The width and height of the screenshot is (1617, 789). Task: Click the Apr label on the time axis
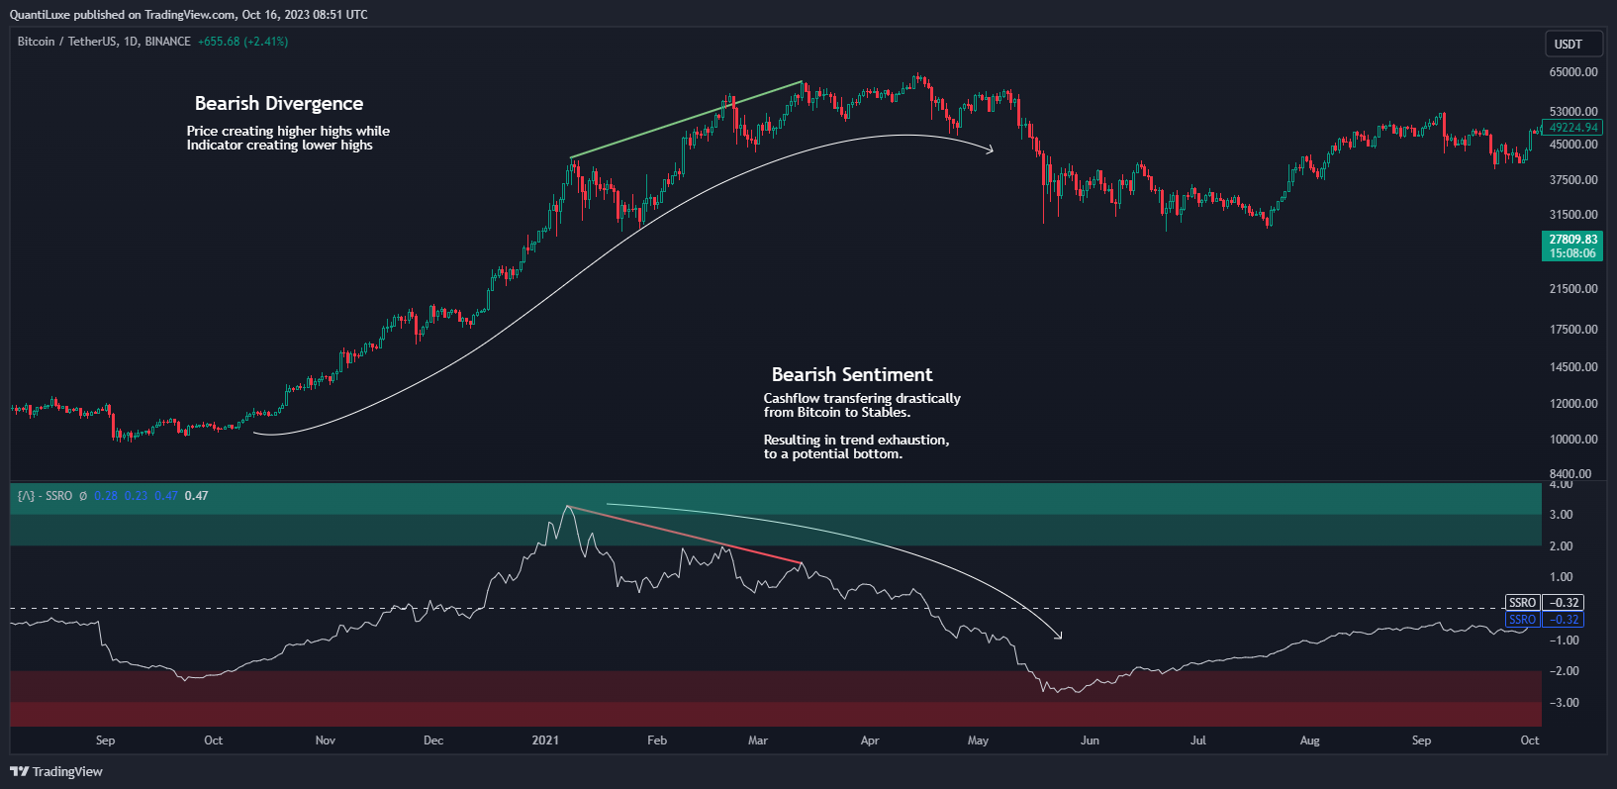(870, 740)
